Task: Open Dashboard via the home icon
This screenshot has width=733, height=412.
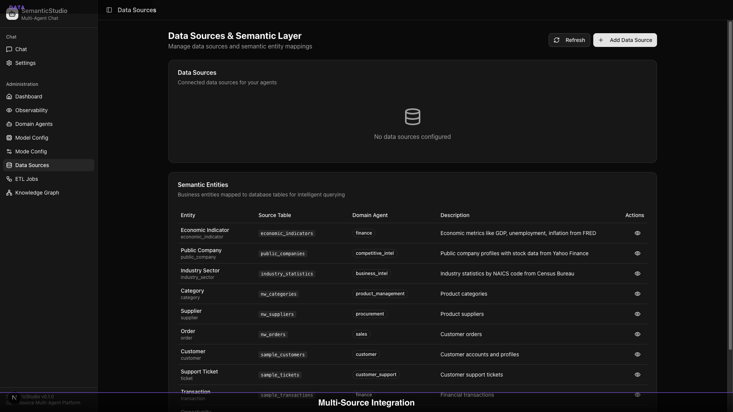Action: pos(9,97)
